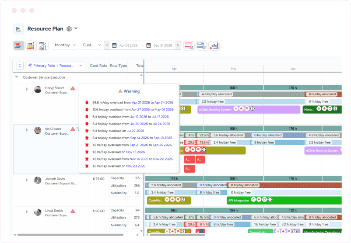The image size is (351, 243).
Task: Click the Cost Rate column header
Action: [x=98, y=66]
